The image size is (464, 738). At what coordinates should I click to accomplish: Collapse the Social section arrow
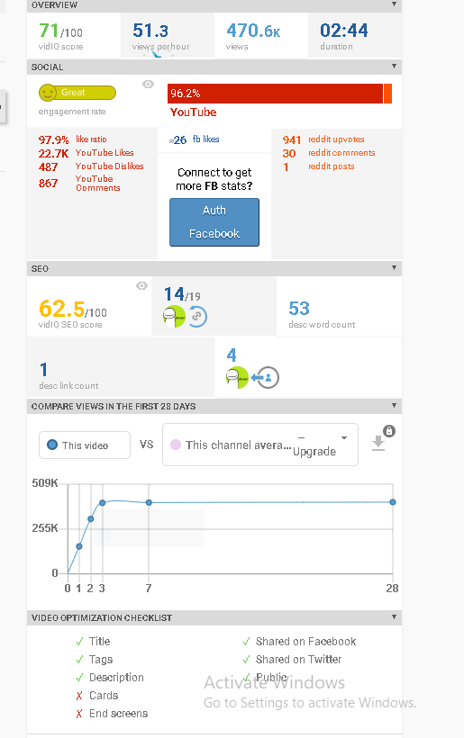pyautogui.click(x=394, y=67)
